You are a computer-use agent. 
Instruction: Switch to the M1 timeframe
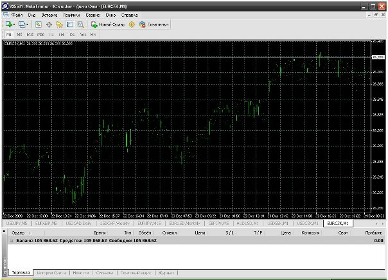(x=9, y=33)
